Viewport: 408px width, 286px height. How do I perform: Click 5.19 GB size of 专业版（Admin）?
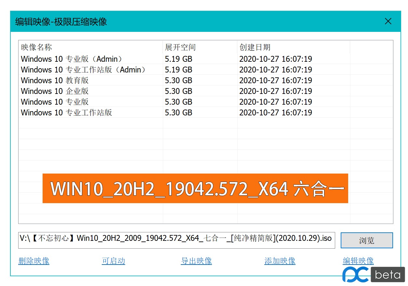pyautogui.click(x=178, y=59)
